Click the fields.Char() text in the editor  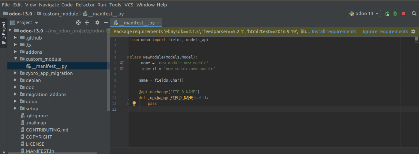point(170,80)
